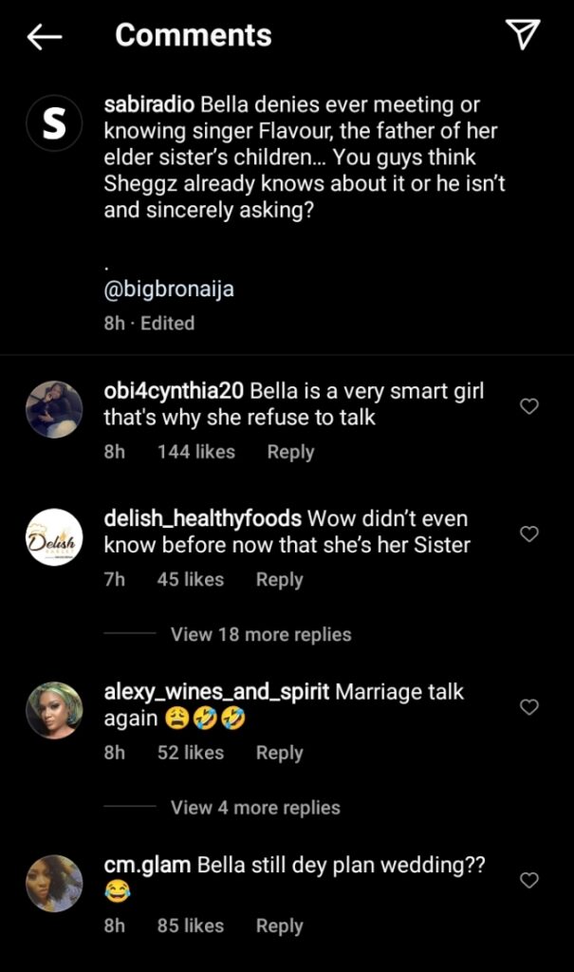
Task: Like alexy_wines_and_spirit's comment with heart
Action: [529, 707]
